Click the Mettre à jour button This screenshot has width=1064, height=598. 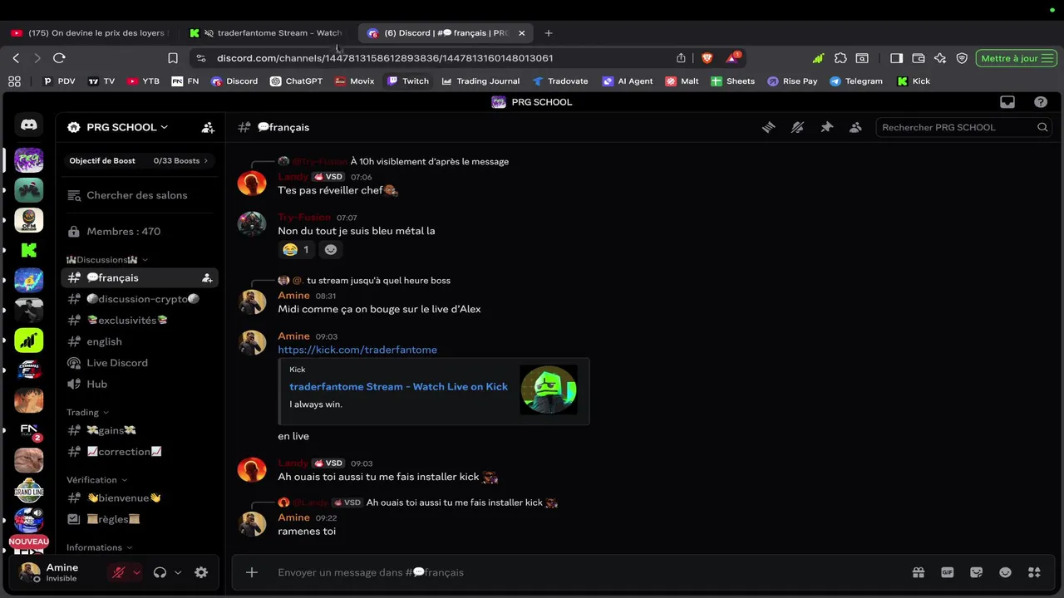coord(1017,58)
